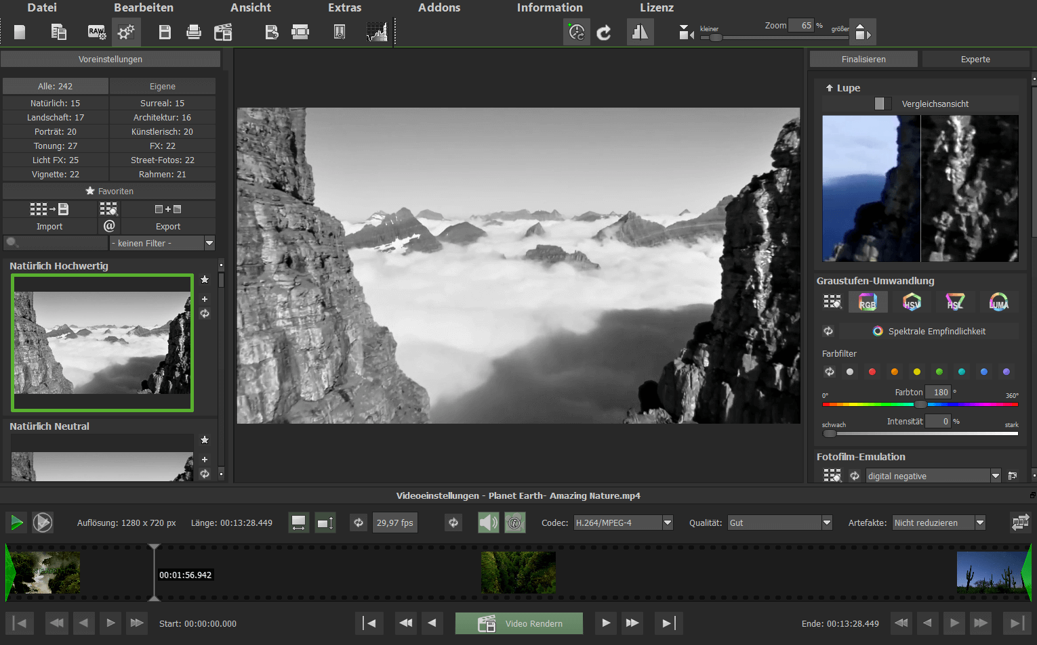Viewport: 1037px width, 645px height.
Task: Reset the Farbfilter color filter
Action: tap(830, 372)
